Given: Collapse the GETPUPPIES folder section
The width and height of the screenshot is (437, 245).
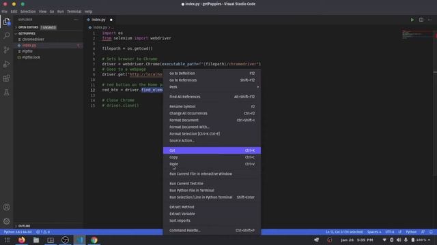Looking at the screenshot, I should pyautogui.click(x=27, y=33).
